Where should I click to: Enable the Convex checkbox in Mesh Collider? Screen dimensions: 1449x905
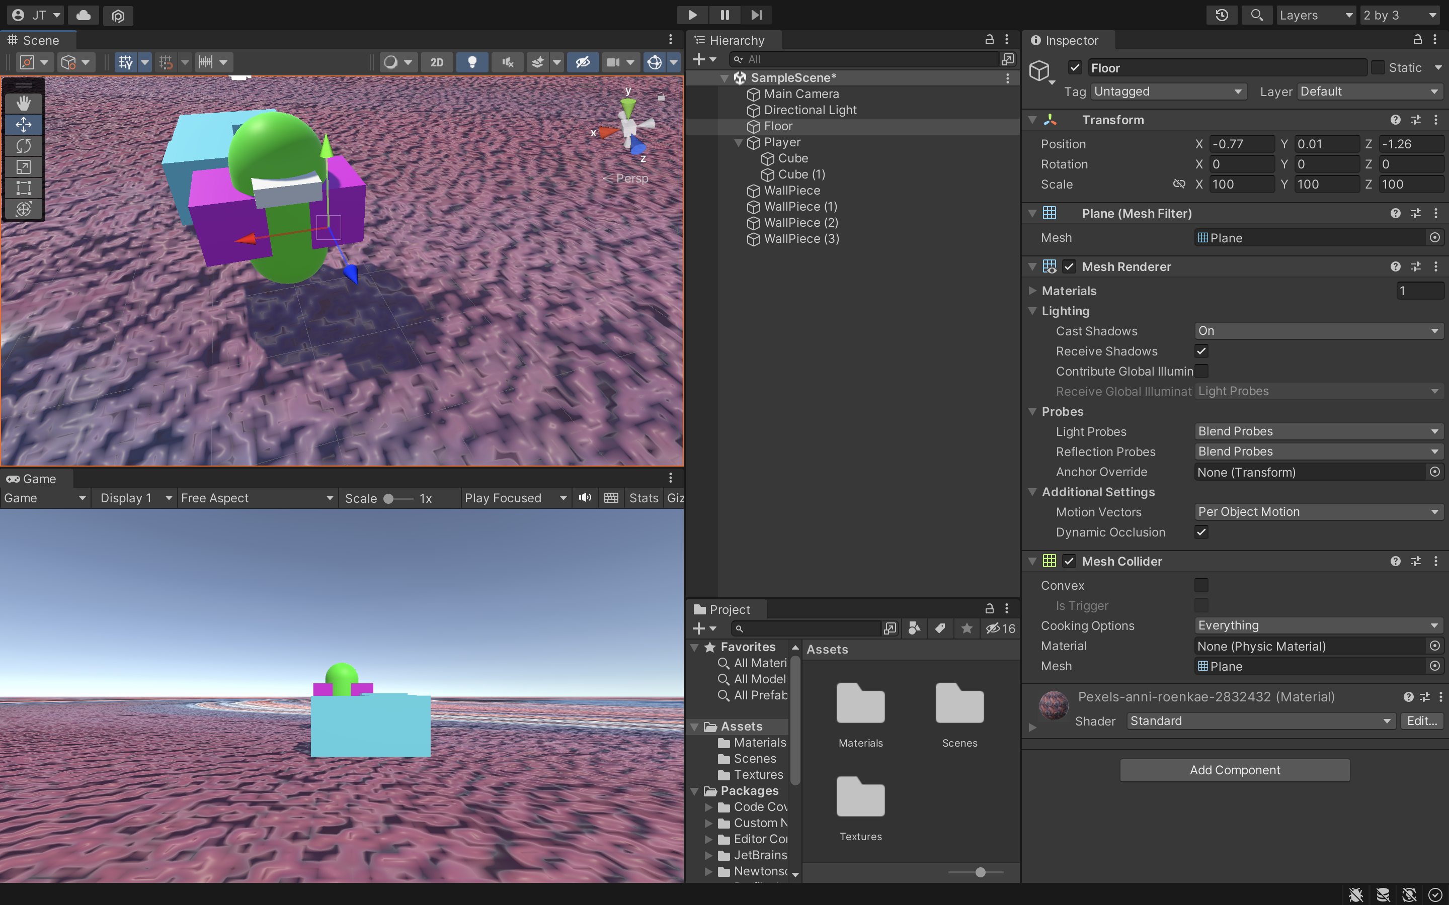[1201, 585]
